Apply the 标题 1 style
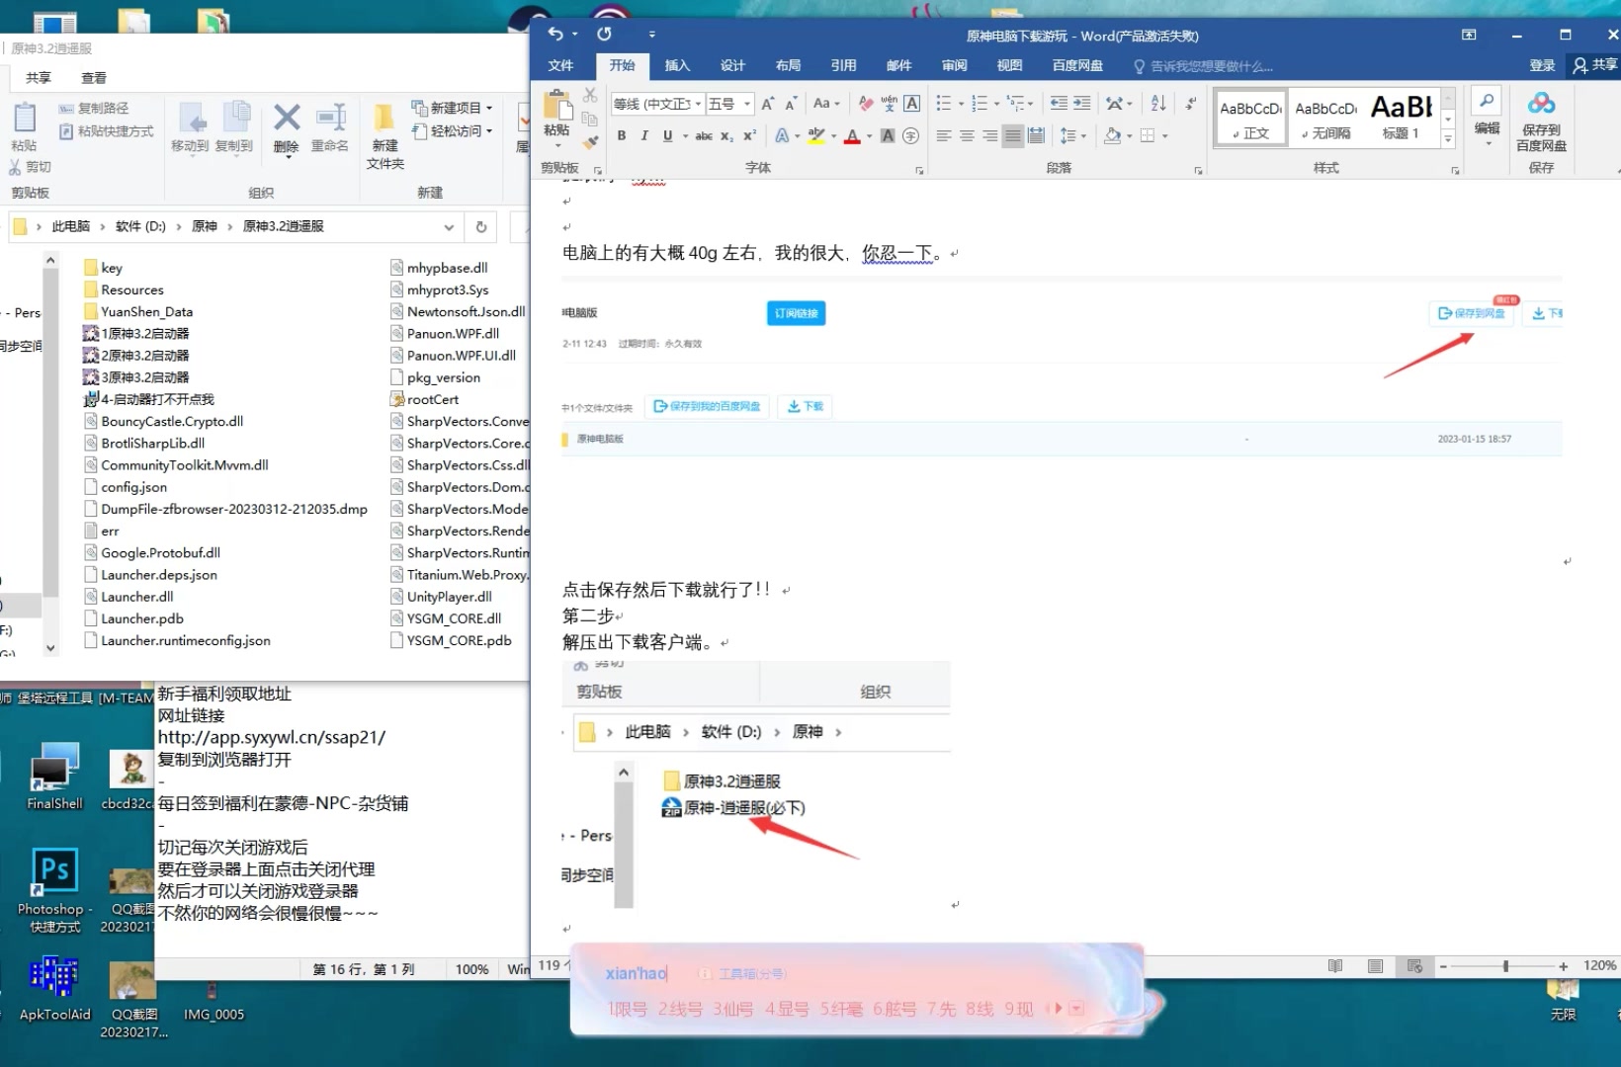This screenshot has width=1621, height=1067. 1402,117
